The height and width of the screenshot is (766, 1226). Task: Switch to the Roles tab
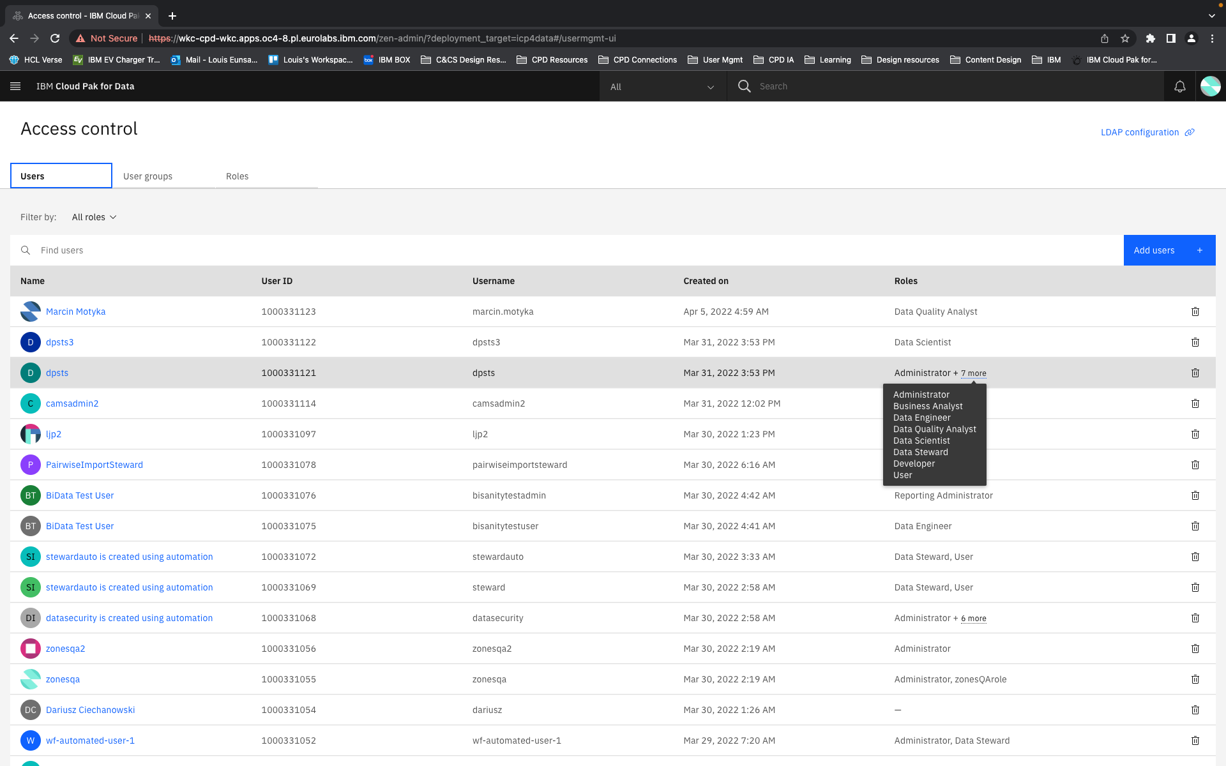(x=237, y=176)
